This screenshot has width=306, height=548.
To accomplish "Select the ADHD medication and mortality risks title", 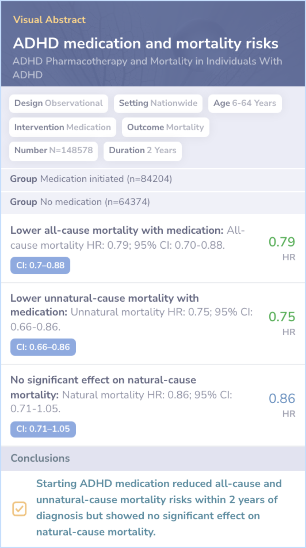I will (146, 43).
